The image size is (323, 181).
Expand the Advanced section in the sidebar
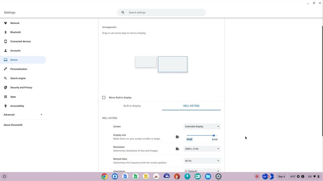23,115
